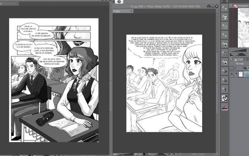This screenshot has width=249, height=156.
Task: Close the 01.jpg floating window
Action: [217, 6]
